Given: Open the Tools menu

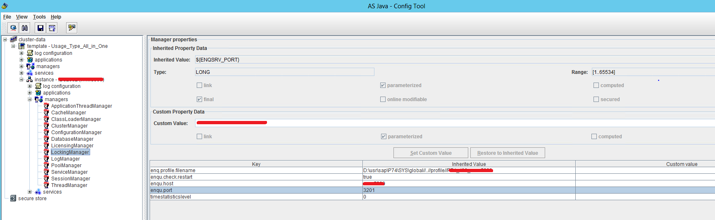Looking at the screenshot, I should coord(39,17).
